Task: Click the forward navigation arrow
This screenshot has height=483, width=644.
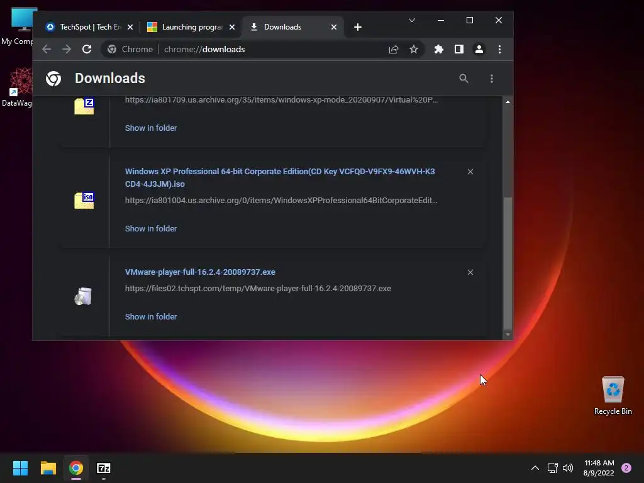Action: click(67, 49)
